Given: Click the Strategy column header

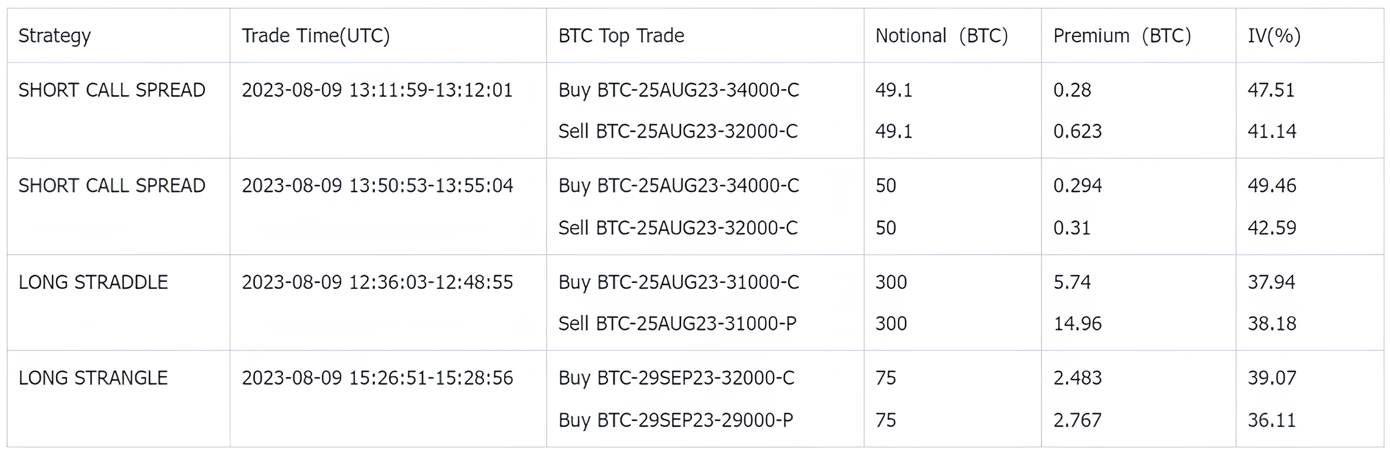Looking at the screenshot, I should (54, 36).
